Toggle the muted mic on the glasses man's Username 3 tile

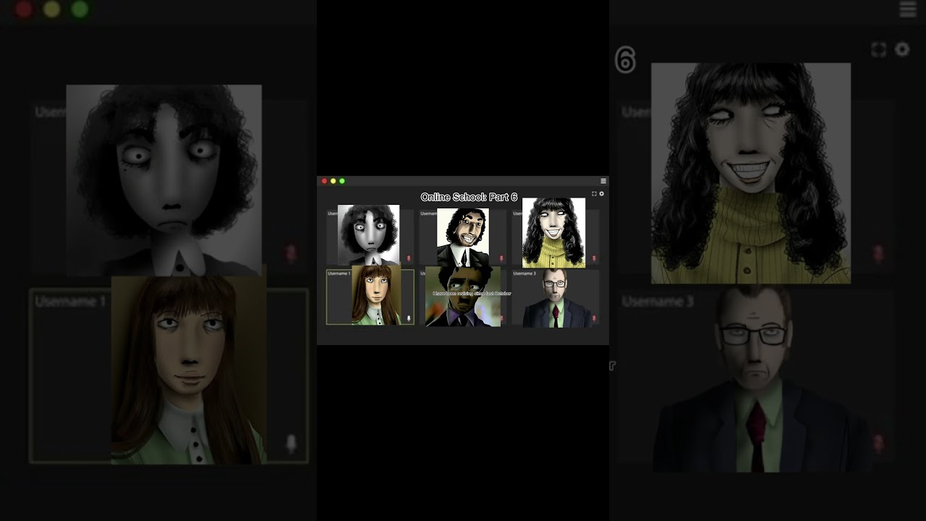click(594, 318)
